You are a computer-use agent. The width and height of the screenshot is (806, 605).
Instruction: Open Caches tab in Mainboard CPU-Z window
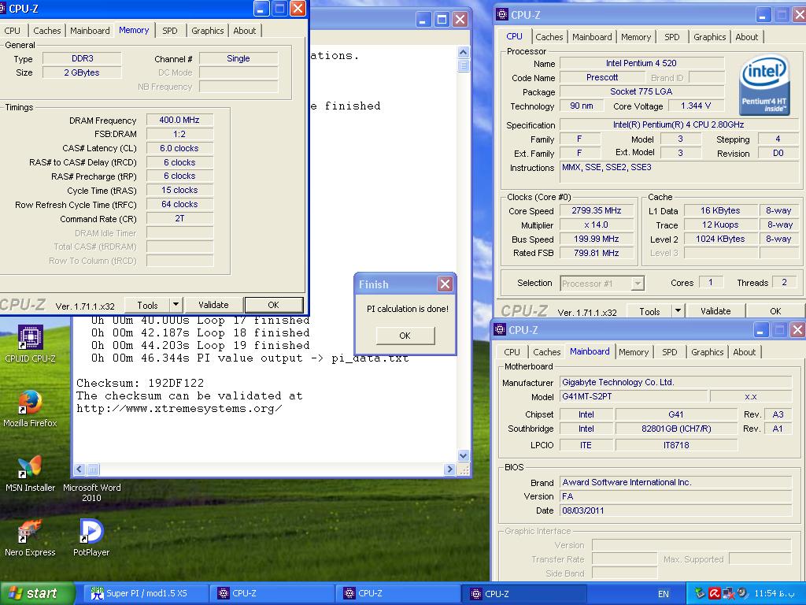(546, 352)
